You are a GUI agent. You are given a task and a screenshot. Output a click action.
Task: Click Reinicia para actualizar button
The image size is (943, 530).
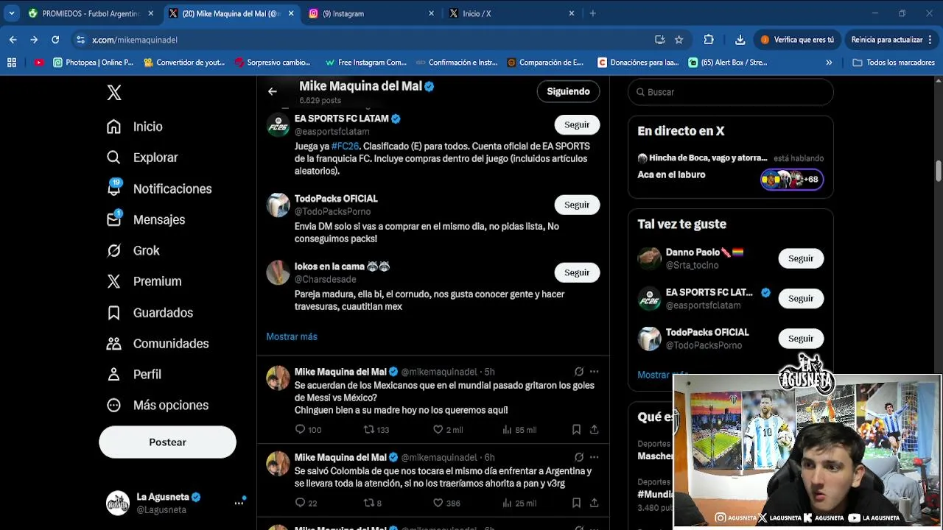891,40
